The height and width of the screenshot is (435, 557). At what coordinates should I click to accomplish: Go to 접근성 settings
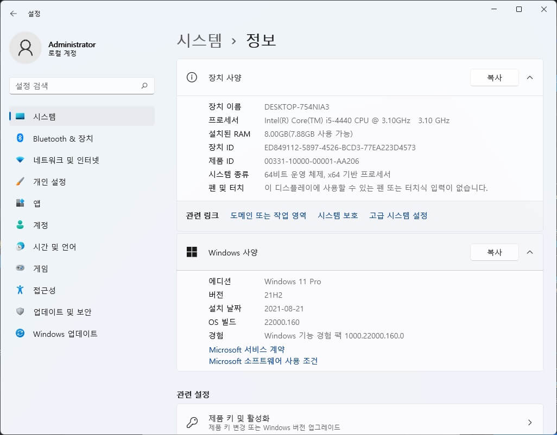tap(82, 290)
